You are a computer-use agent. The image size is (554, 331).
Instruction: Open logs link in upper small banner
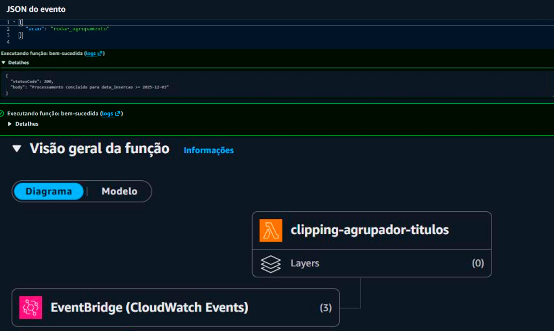click(94, 53)
